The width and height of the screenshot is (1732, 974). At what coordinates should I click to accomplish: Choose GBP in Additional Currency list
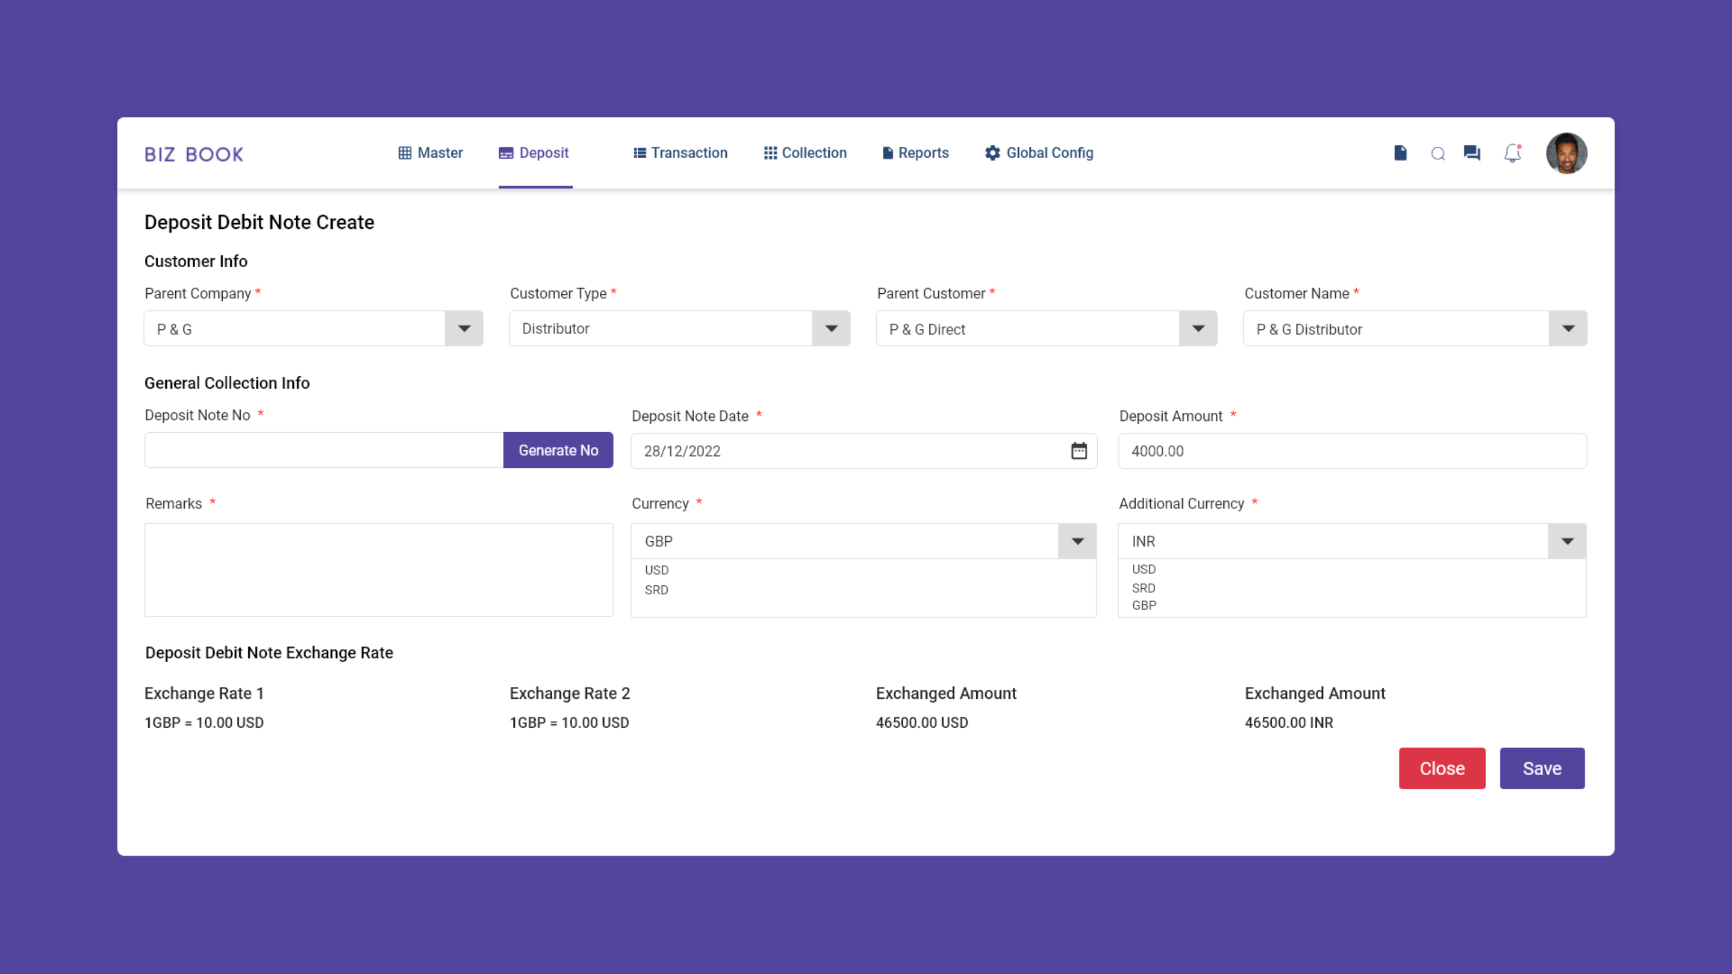coord(1144,606)
